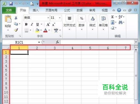Click the cell borders icon
Viewport: 140px width, 104px height.
coord(27,30)
